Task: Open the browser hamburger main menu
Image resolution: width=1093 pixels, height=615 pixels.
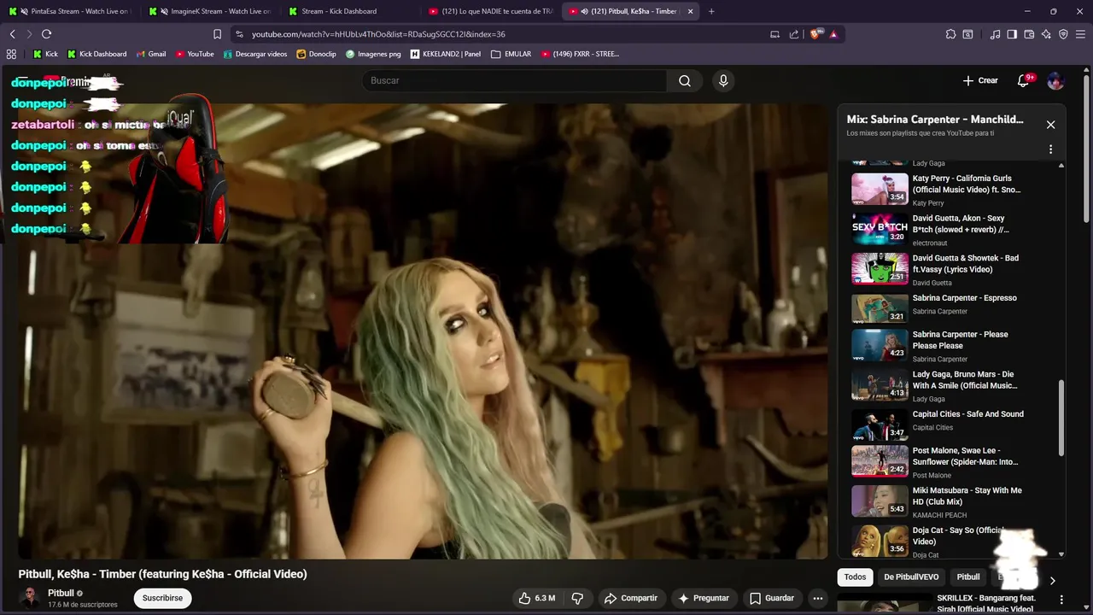Action: (1080, 34)
